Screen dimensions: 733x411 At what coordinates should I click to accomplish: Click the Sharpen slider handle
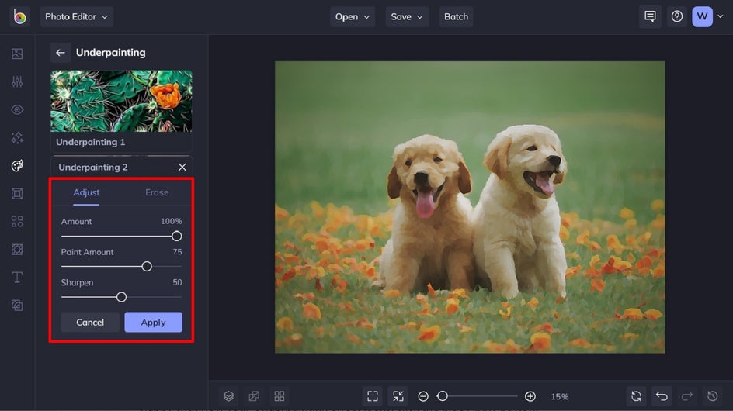pyautogui.click(x=122, y=297)
